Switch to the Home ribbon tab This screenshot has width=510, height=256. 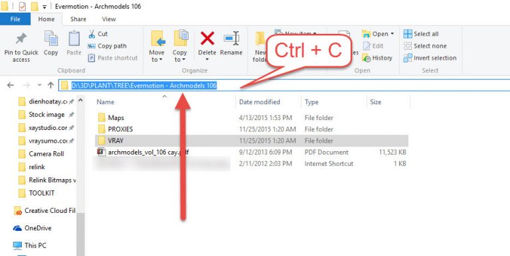46,19
